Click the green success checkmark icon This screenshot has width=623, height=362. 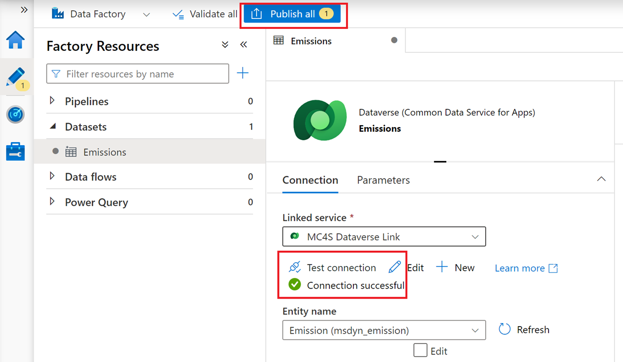tap(295, 285)
